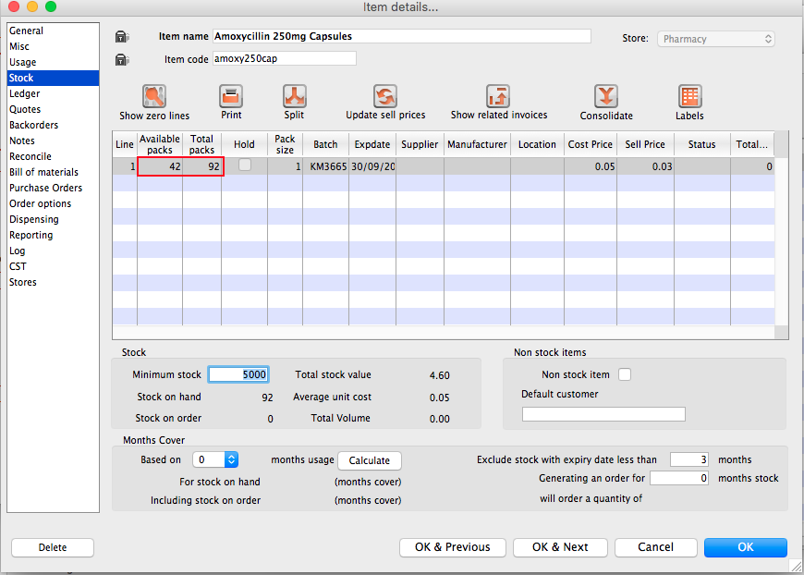
Task: Expand the Based on months dropdown
Action: click(x=216, y=459)
